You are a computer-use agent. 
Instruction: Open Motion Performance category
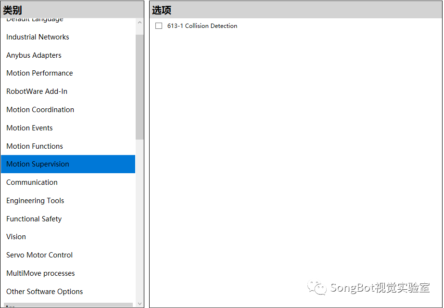click(68, 73)
